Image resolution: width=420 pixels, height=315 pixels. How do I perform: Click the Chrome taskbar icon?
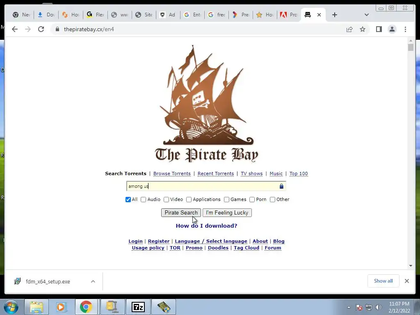coord(86,307)
